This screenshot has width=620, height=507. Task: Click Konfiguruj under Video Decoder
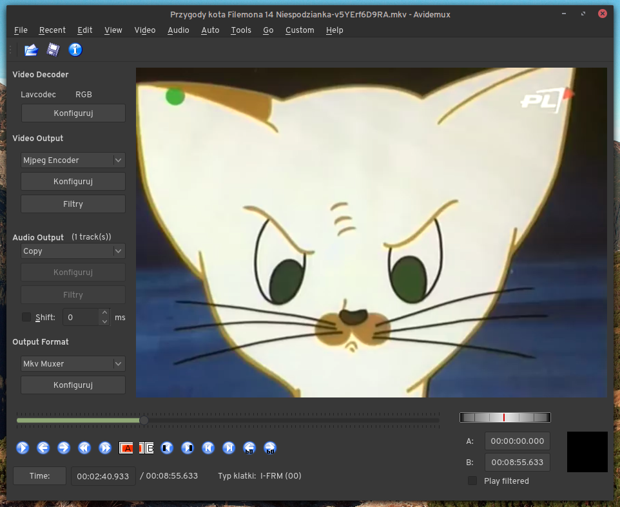73,113
